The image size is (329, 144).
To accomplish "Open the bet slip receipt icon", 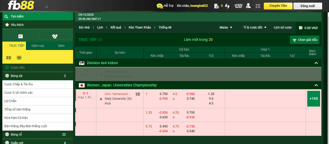I will click(x=20, y=36).
